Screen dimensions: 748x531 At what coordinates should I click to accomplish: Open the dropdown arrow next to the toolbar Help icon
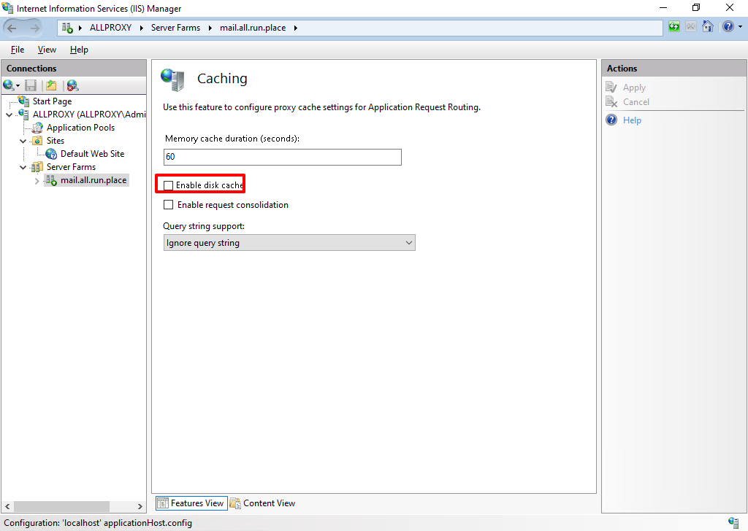[741, 27]
